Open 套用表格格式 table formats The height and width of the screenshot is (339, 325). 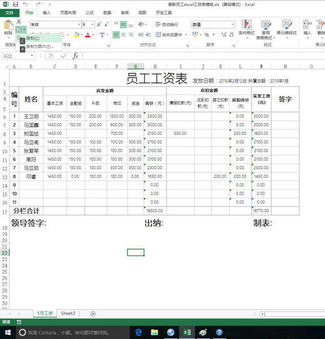tap(266, 29)
